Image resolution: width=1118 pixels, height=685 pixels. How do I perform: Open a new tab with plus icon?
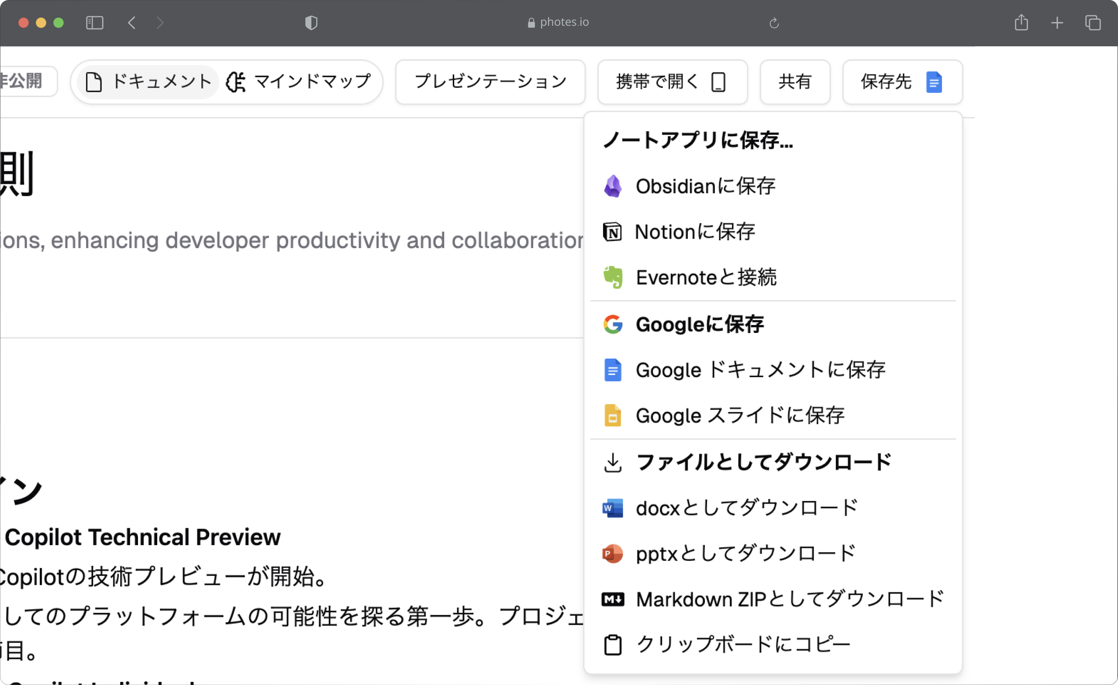point(1057,23)
